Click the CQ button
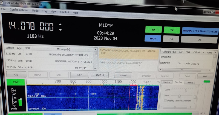 (x=16, y=75)
